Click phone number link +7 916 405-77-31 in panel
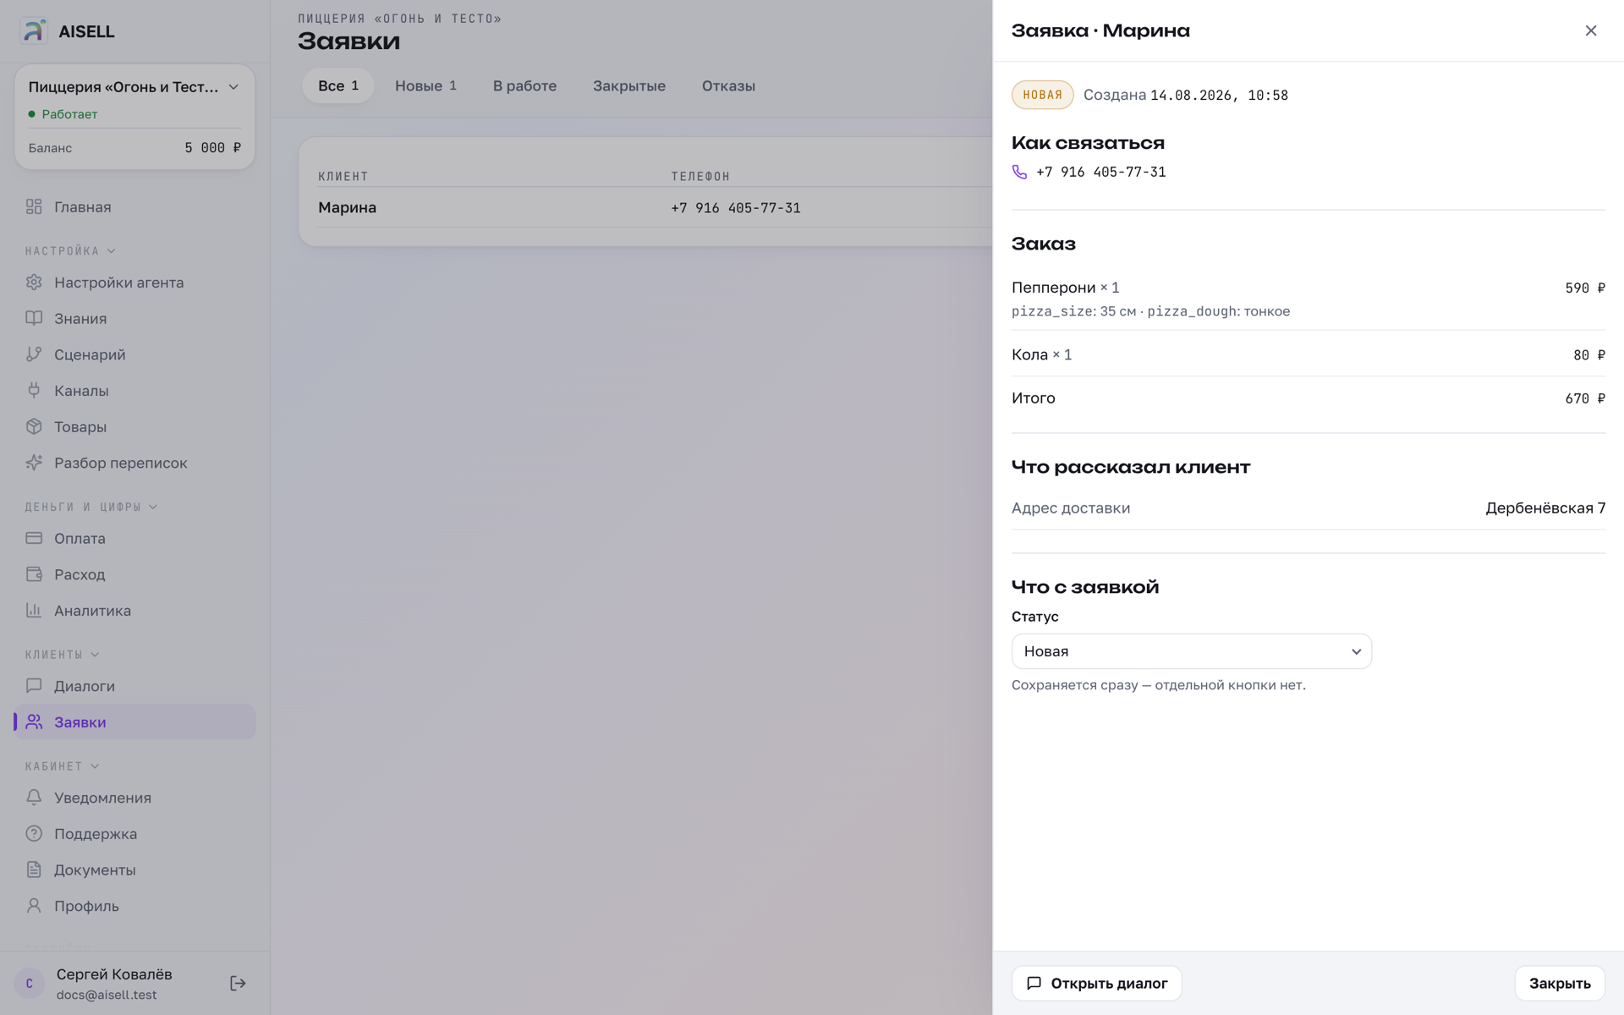Screen dimensions: 1624x1015 [x=1100, y=173]
